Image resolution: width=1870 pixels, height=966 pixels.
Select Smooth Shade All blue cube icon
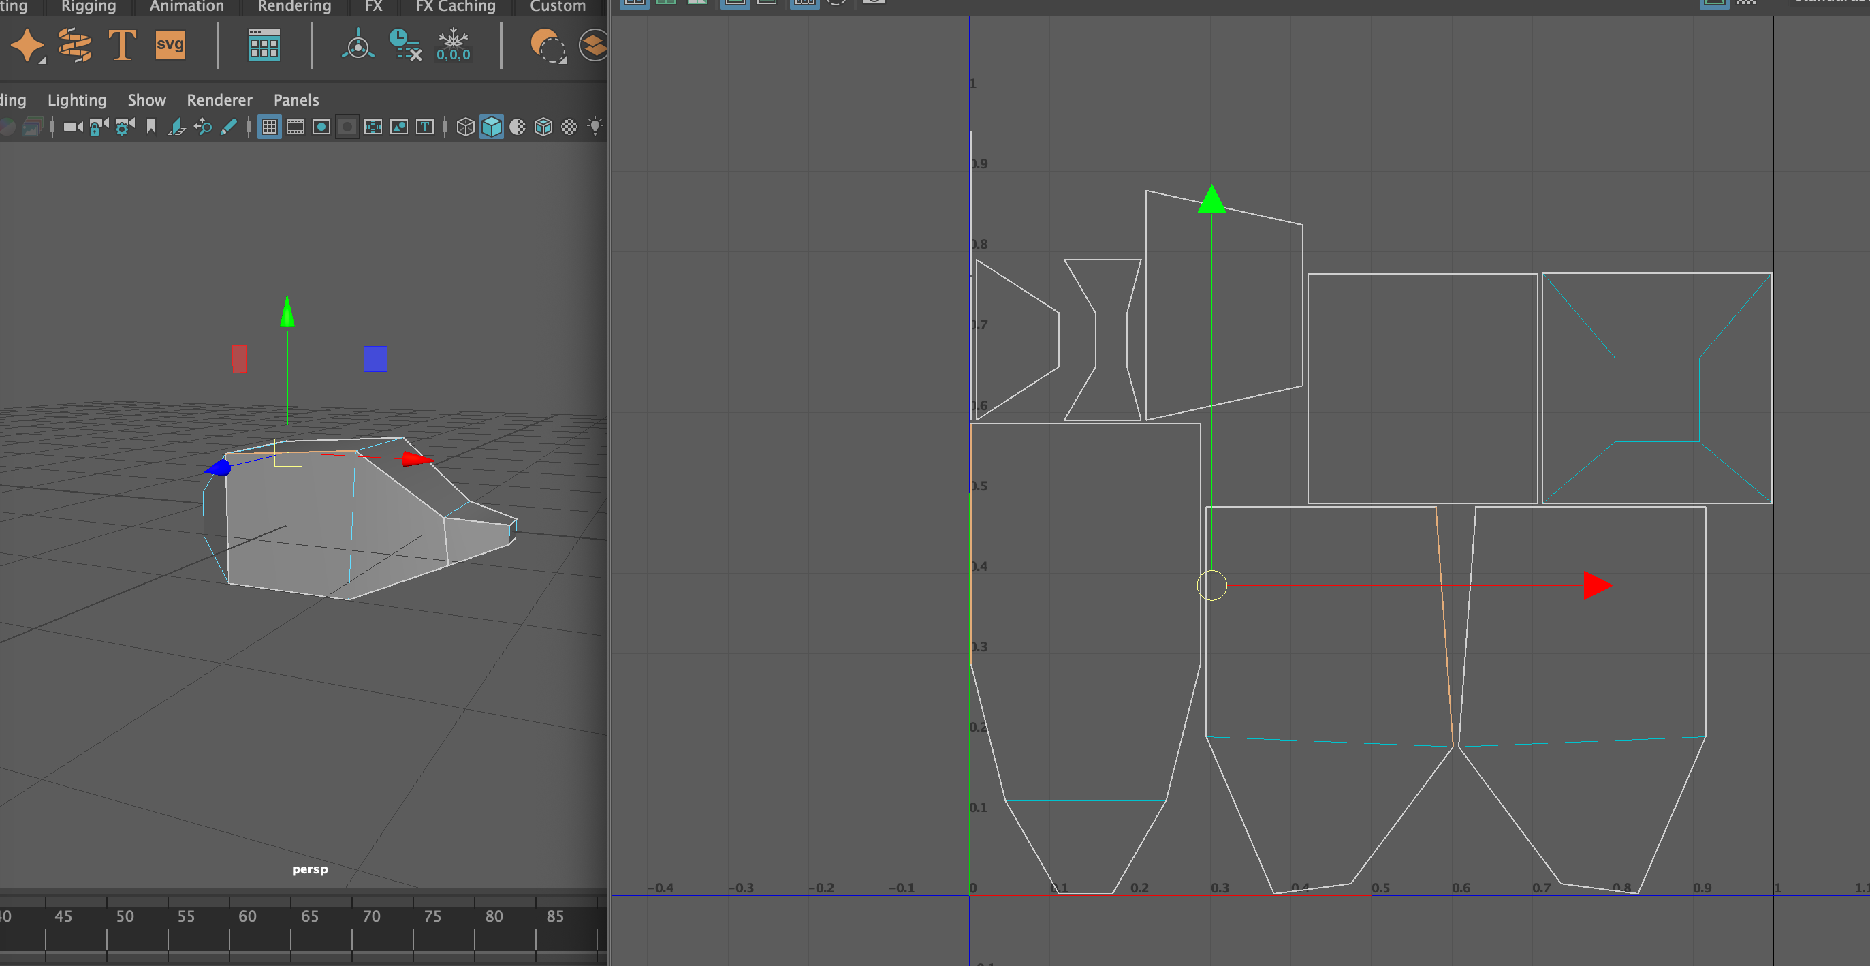[x=492, y=127]
